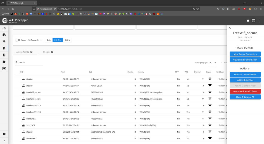The height and width of the screenshot is (144, 264).
Task: Open the Items per page dropdown
Action: click(x=212, y=63)
